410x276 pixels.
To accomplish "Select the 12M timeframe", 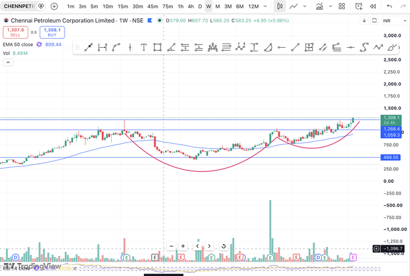I will [254, 6].
